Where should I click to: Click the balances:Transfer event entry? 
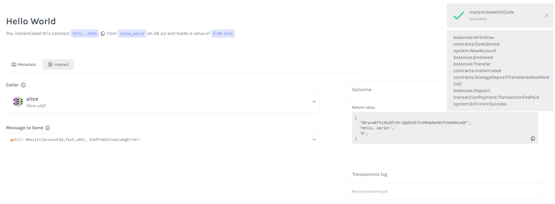[472, 64]
